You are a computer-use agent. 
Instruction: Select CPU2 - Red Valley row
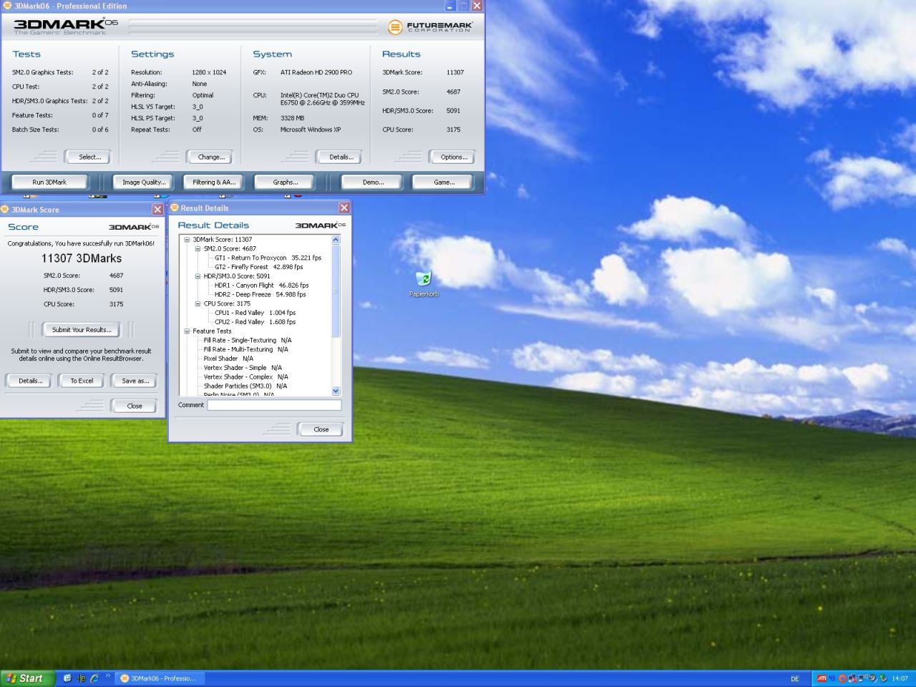click(255, 322)
